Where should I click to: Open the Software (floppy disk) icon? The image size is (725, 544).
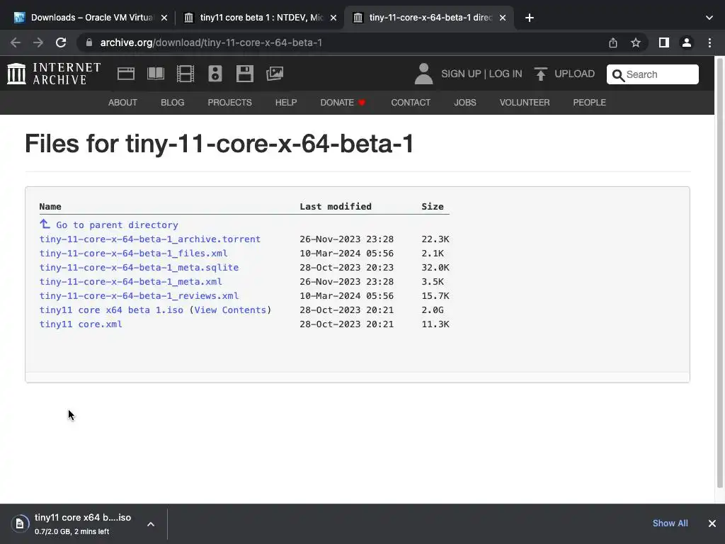tap(244, 74)
